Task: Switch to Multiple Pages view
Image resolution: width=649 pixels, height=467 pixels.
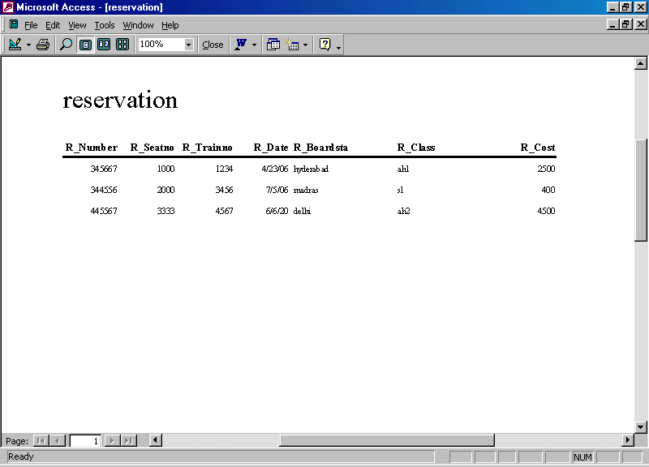Action: pos(122,45)
